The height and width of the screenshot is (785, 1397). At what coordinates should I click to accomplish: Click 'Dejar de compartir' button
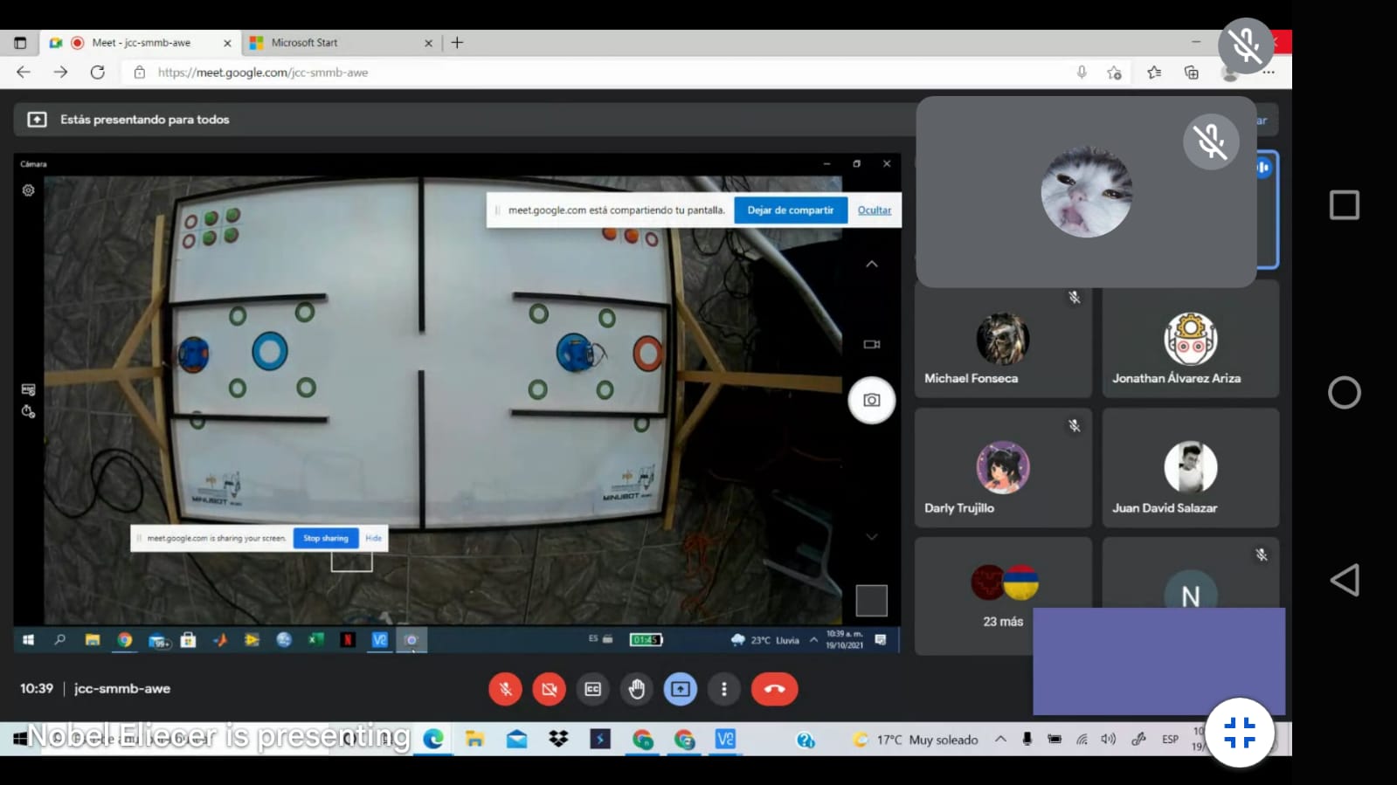point(790,210)
